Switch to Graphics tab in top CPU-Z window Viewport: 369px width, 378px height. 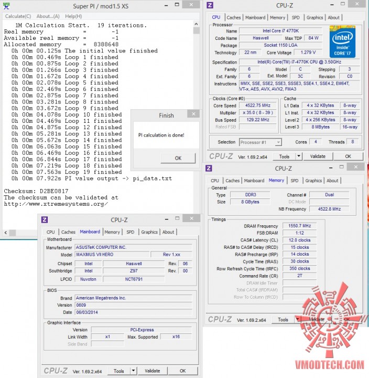(x=314, y=17)
